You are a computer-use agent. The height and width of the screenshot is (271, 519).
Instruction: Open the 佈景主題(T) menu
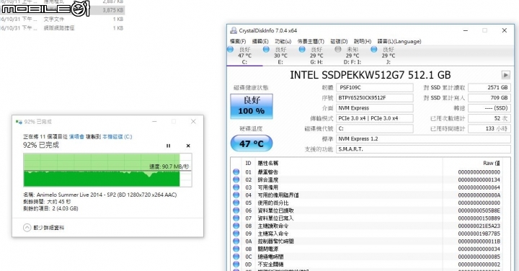(x=311, y=41)
